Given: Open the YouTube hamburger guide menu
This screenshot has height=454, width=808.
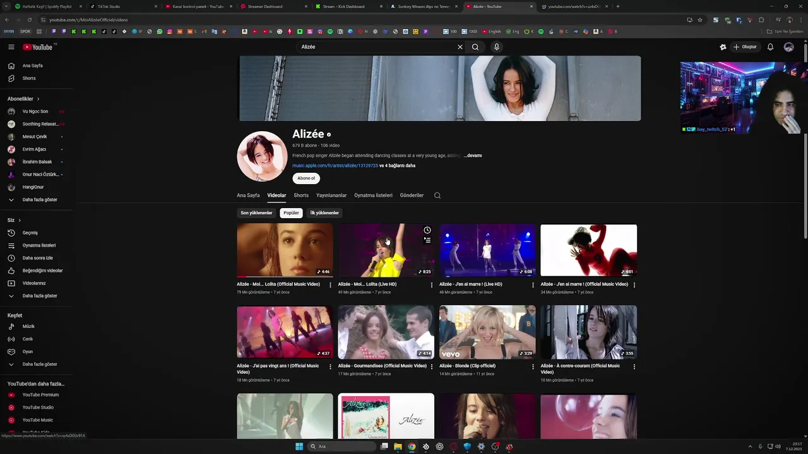Looking at the screenshot, I should tap(11, 47).
